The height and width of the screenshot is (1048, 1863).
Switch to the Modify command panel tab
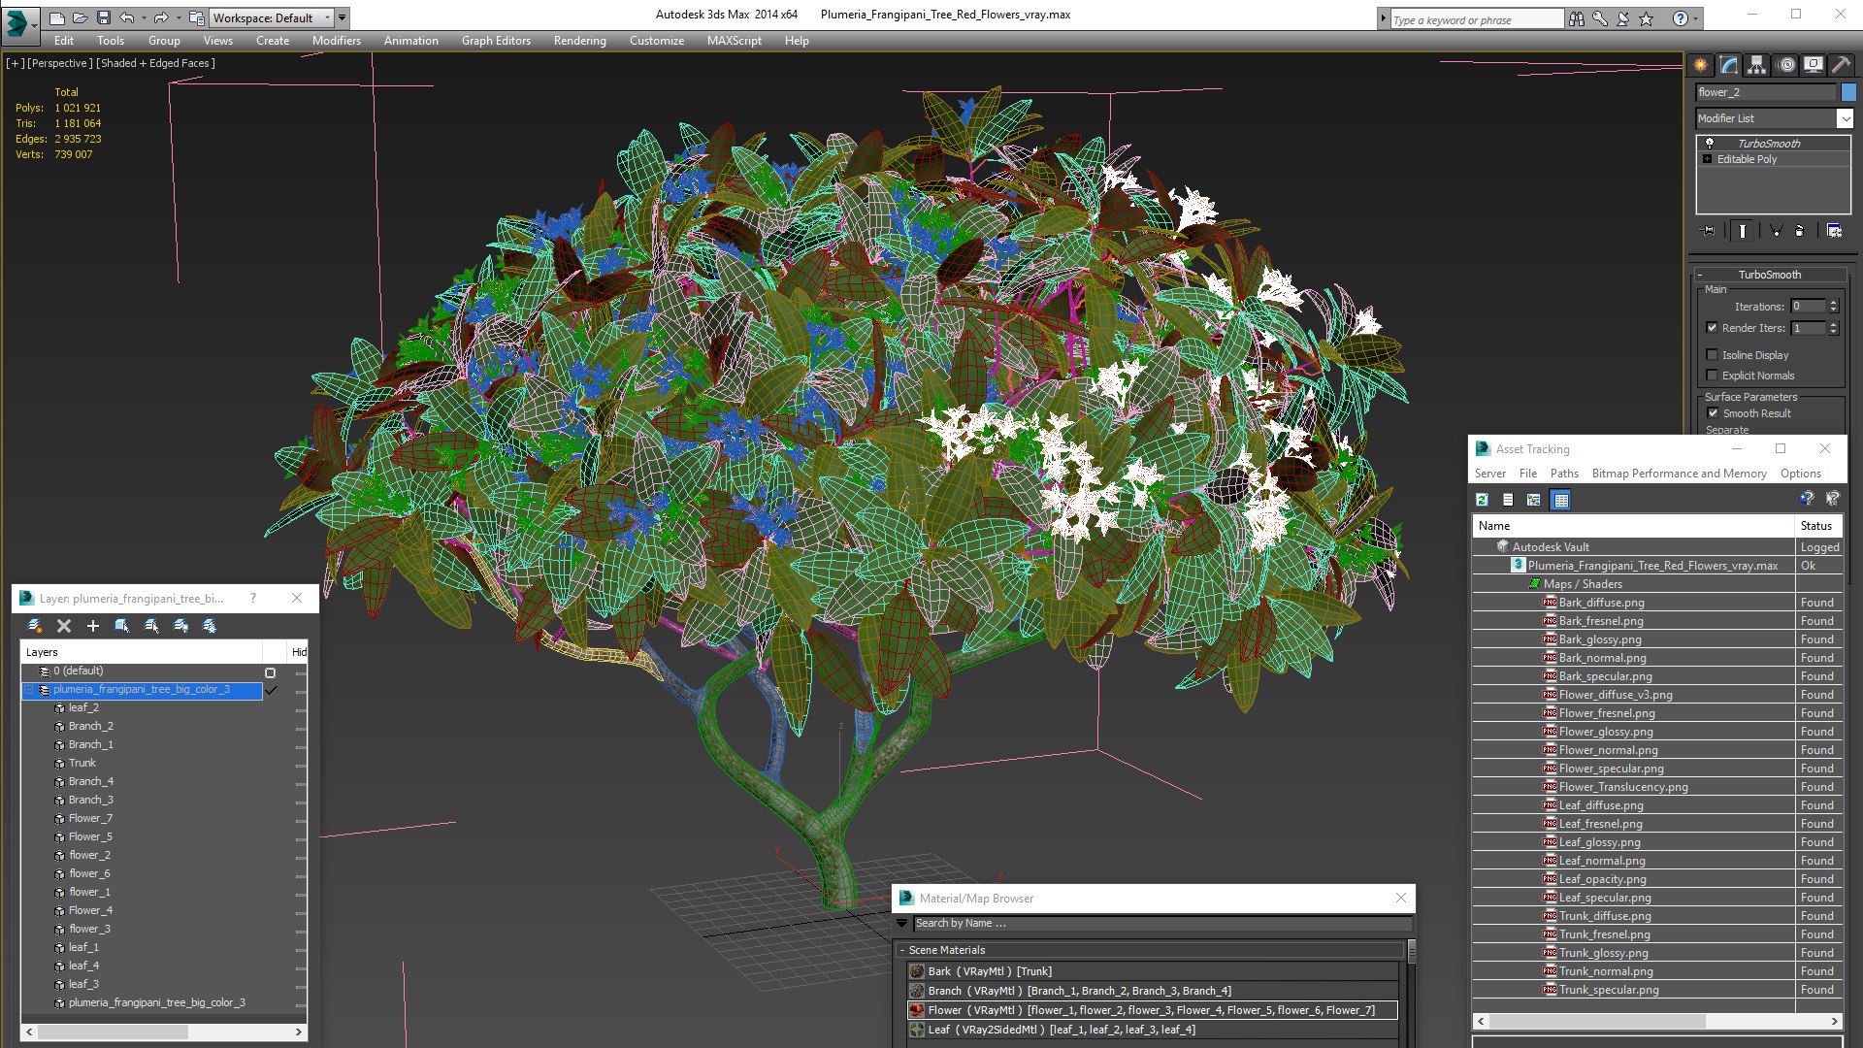point(1728,65)
